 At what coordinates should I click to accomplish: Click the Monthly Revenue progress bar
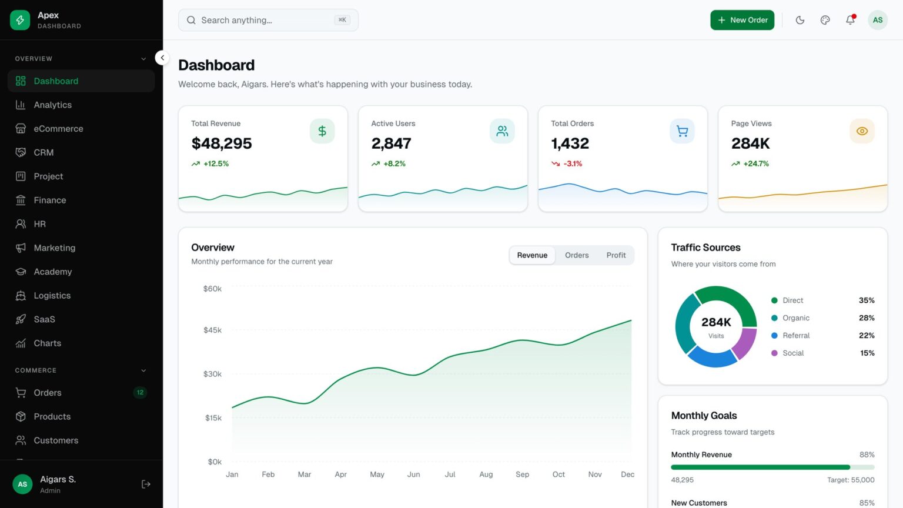[x=772, y=467]
